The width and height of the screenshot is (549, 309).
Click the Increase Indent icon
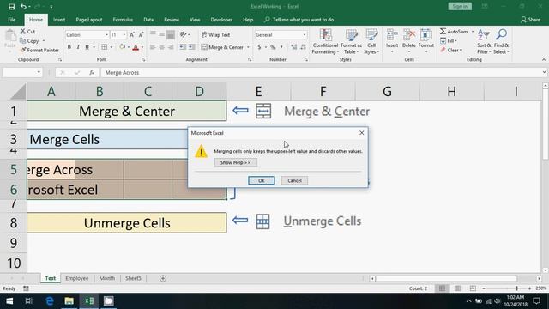click(x=192, y=47)
